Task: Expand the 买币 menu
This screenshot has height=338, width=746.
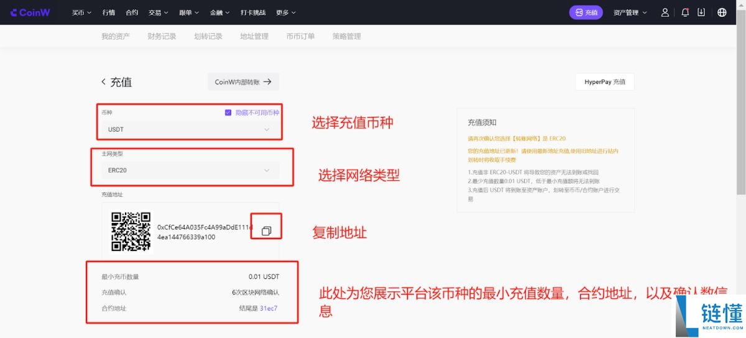Action: tap(81, 12)
